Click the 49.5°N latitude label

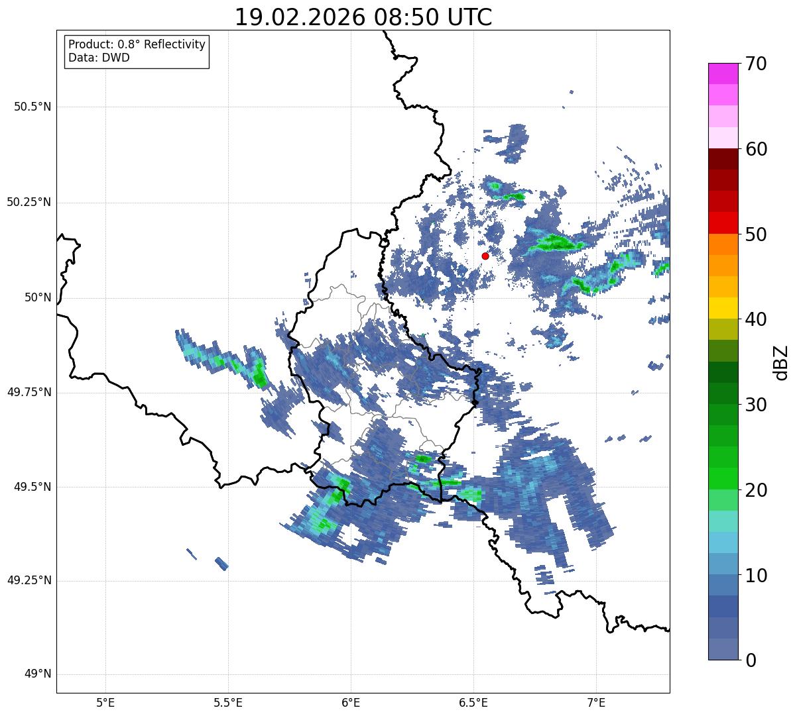(32, 487)
